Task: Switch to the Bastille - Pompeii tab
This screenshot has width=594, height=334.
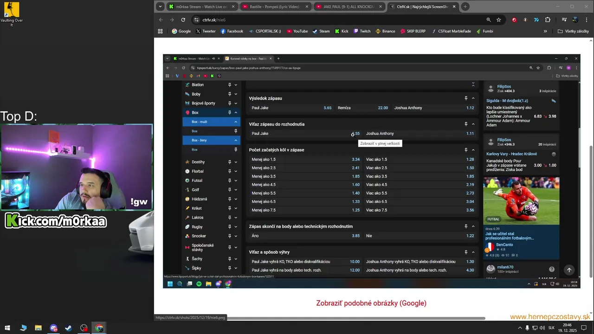Action: click(x=276, y=6)
